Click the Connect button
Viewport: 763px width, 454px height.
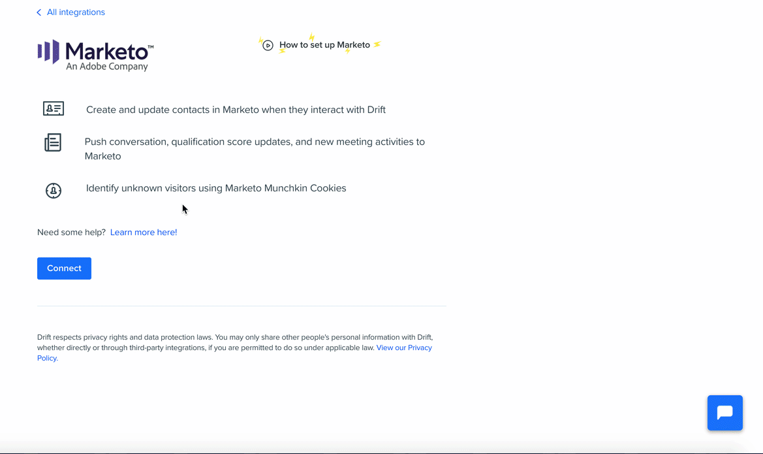(x=64, y=268)
